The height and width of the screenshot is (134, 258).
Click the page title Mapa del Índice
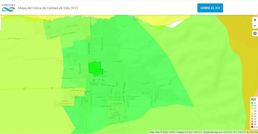[x=48, y=8]
